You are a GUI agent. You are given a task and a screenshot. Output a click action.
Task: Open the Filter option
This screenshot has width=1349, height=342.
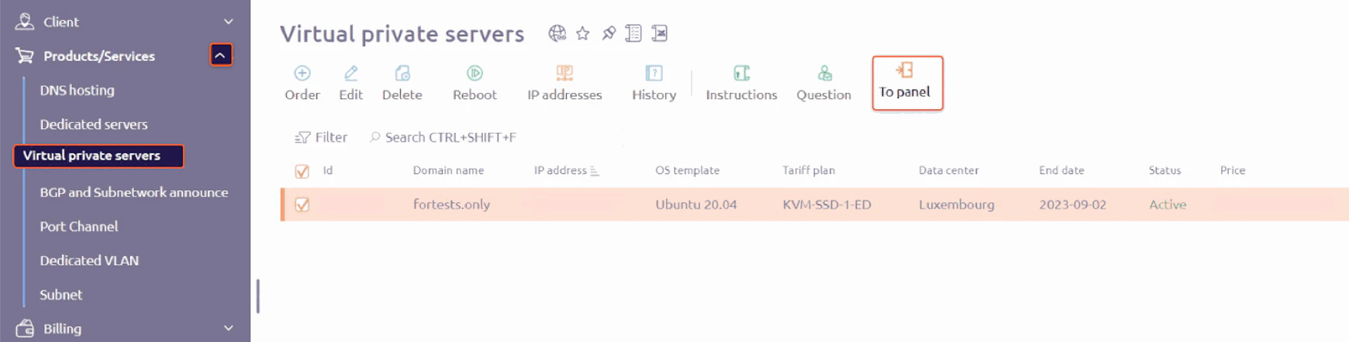click(321, 137)
